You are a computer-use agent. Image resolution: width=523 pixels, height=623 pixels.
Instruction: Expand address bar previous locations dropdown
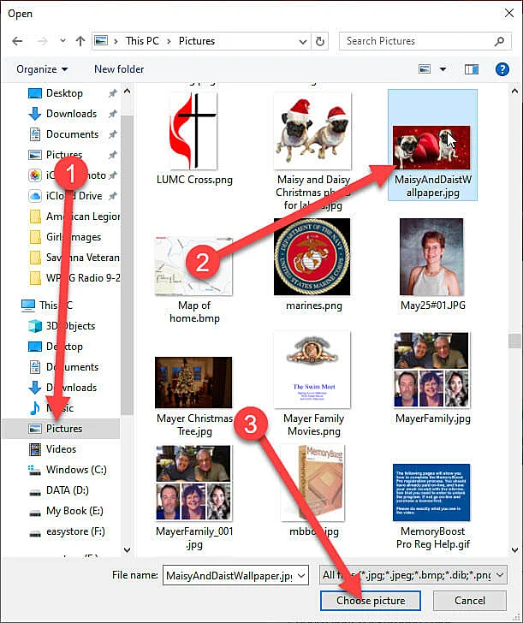[x=303, y=41]
